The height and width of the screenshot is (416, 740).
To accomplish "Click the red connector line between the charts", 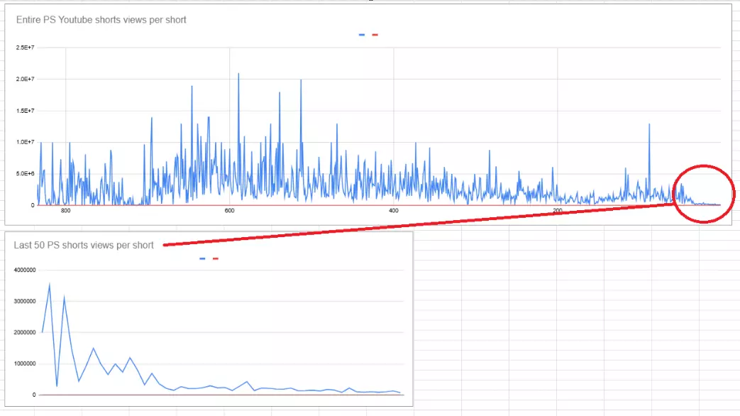I will (x=419, y=224).
